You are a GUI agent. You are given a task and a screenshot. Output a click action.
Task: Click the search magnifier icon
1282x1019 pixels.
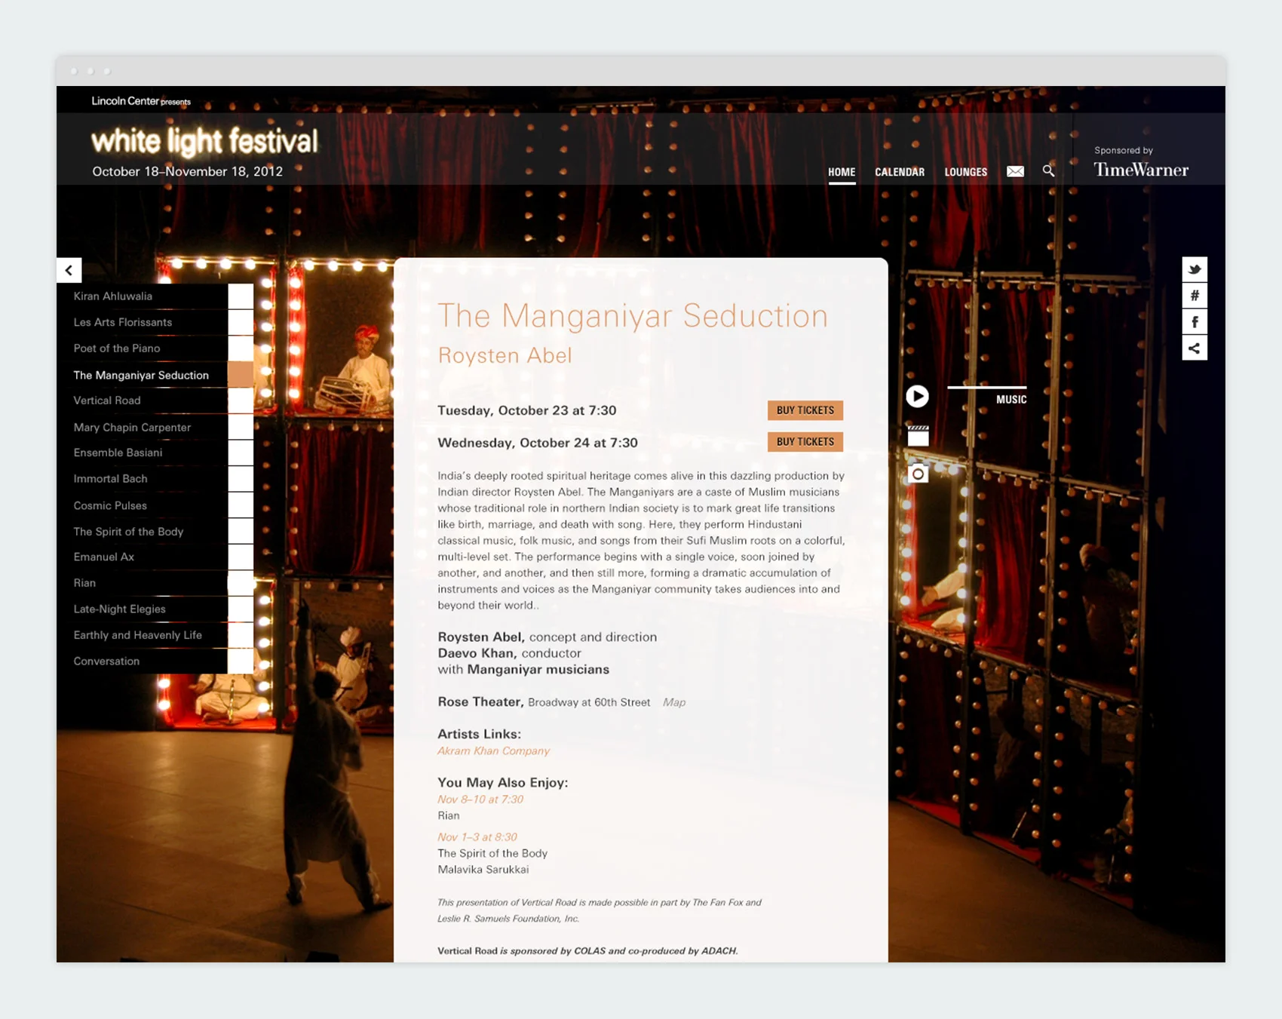click(1048, 171)
